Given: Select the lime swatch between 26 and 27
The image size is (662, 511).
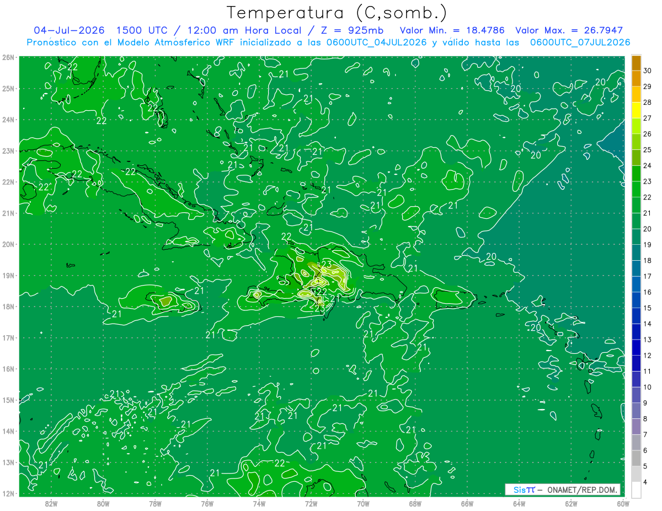Looking at the screenshot, I should tap(636, 126).
